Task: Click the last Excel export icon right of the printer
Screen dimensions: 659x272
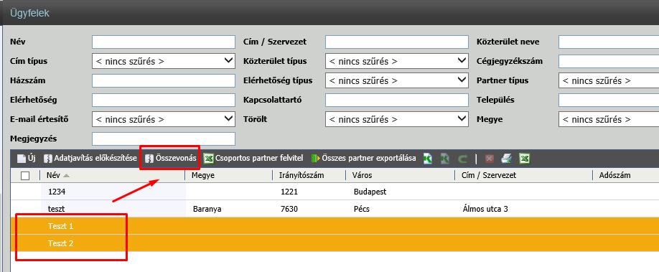Action: [524, 159]
